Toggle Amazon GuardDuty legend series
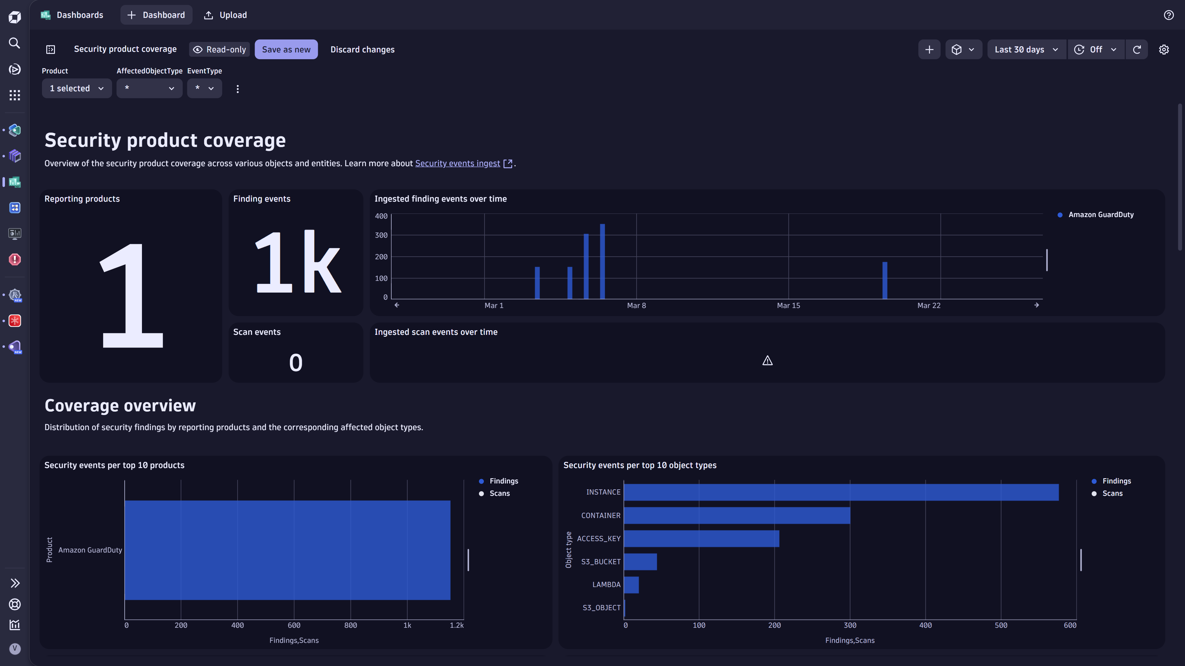1185x666 pixels. tap(1095, 215)
